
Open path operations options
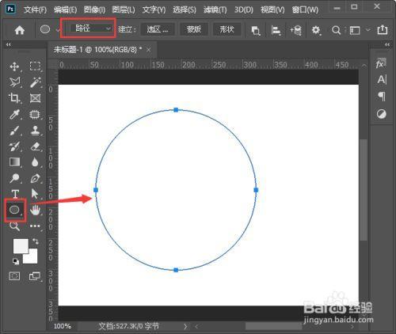(256, 30)
